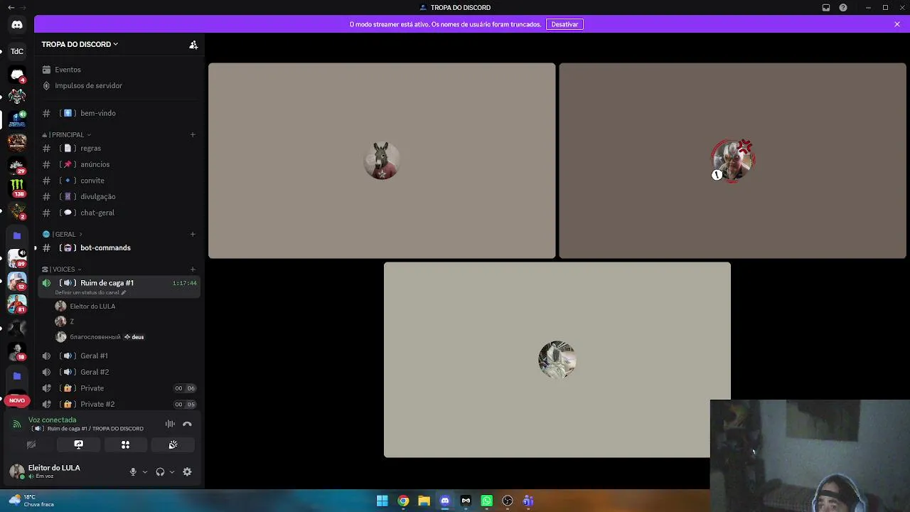The height and width of the screenshot is (512, 910).
Task: Open File Explorer from the taskbar
Action: (x=424, y=501)
